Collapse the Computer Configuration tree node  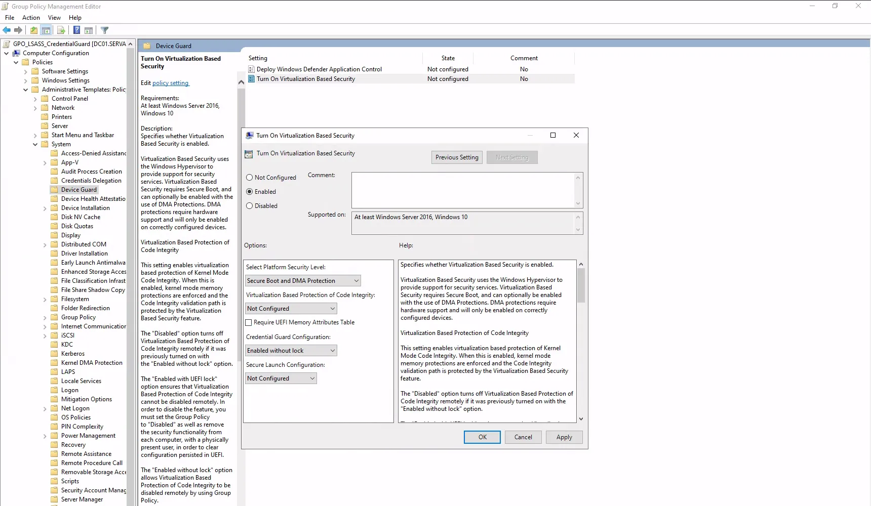point(6,53)
